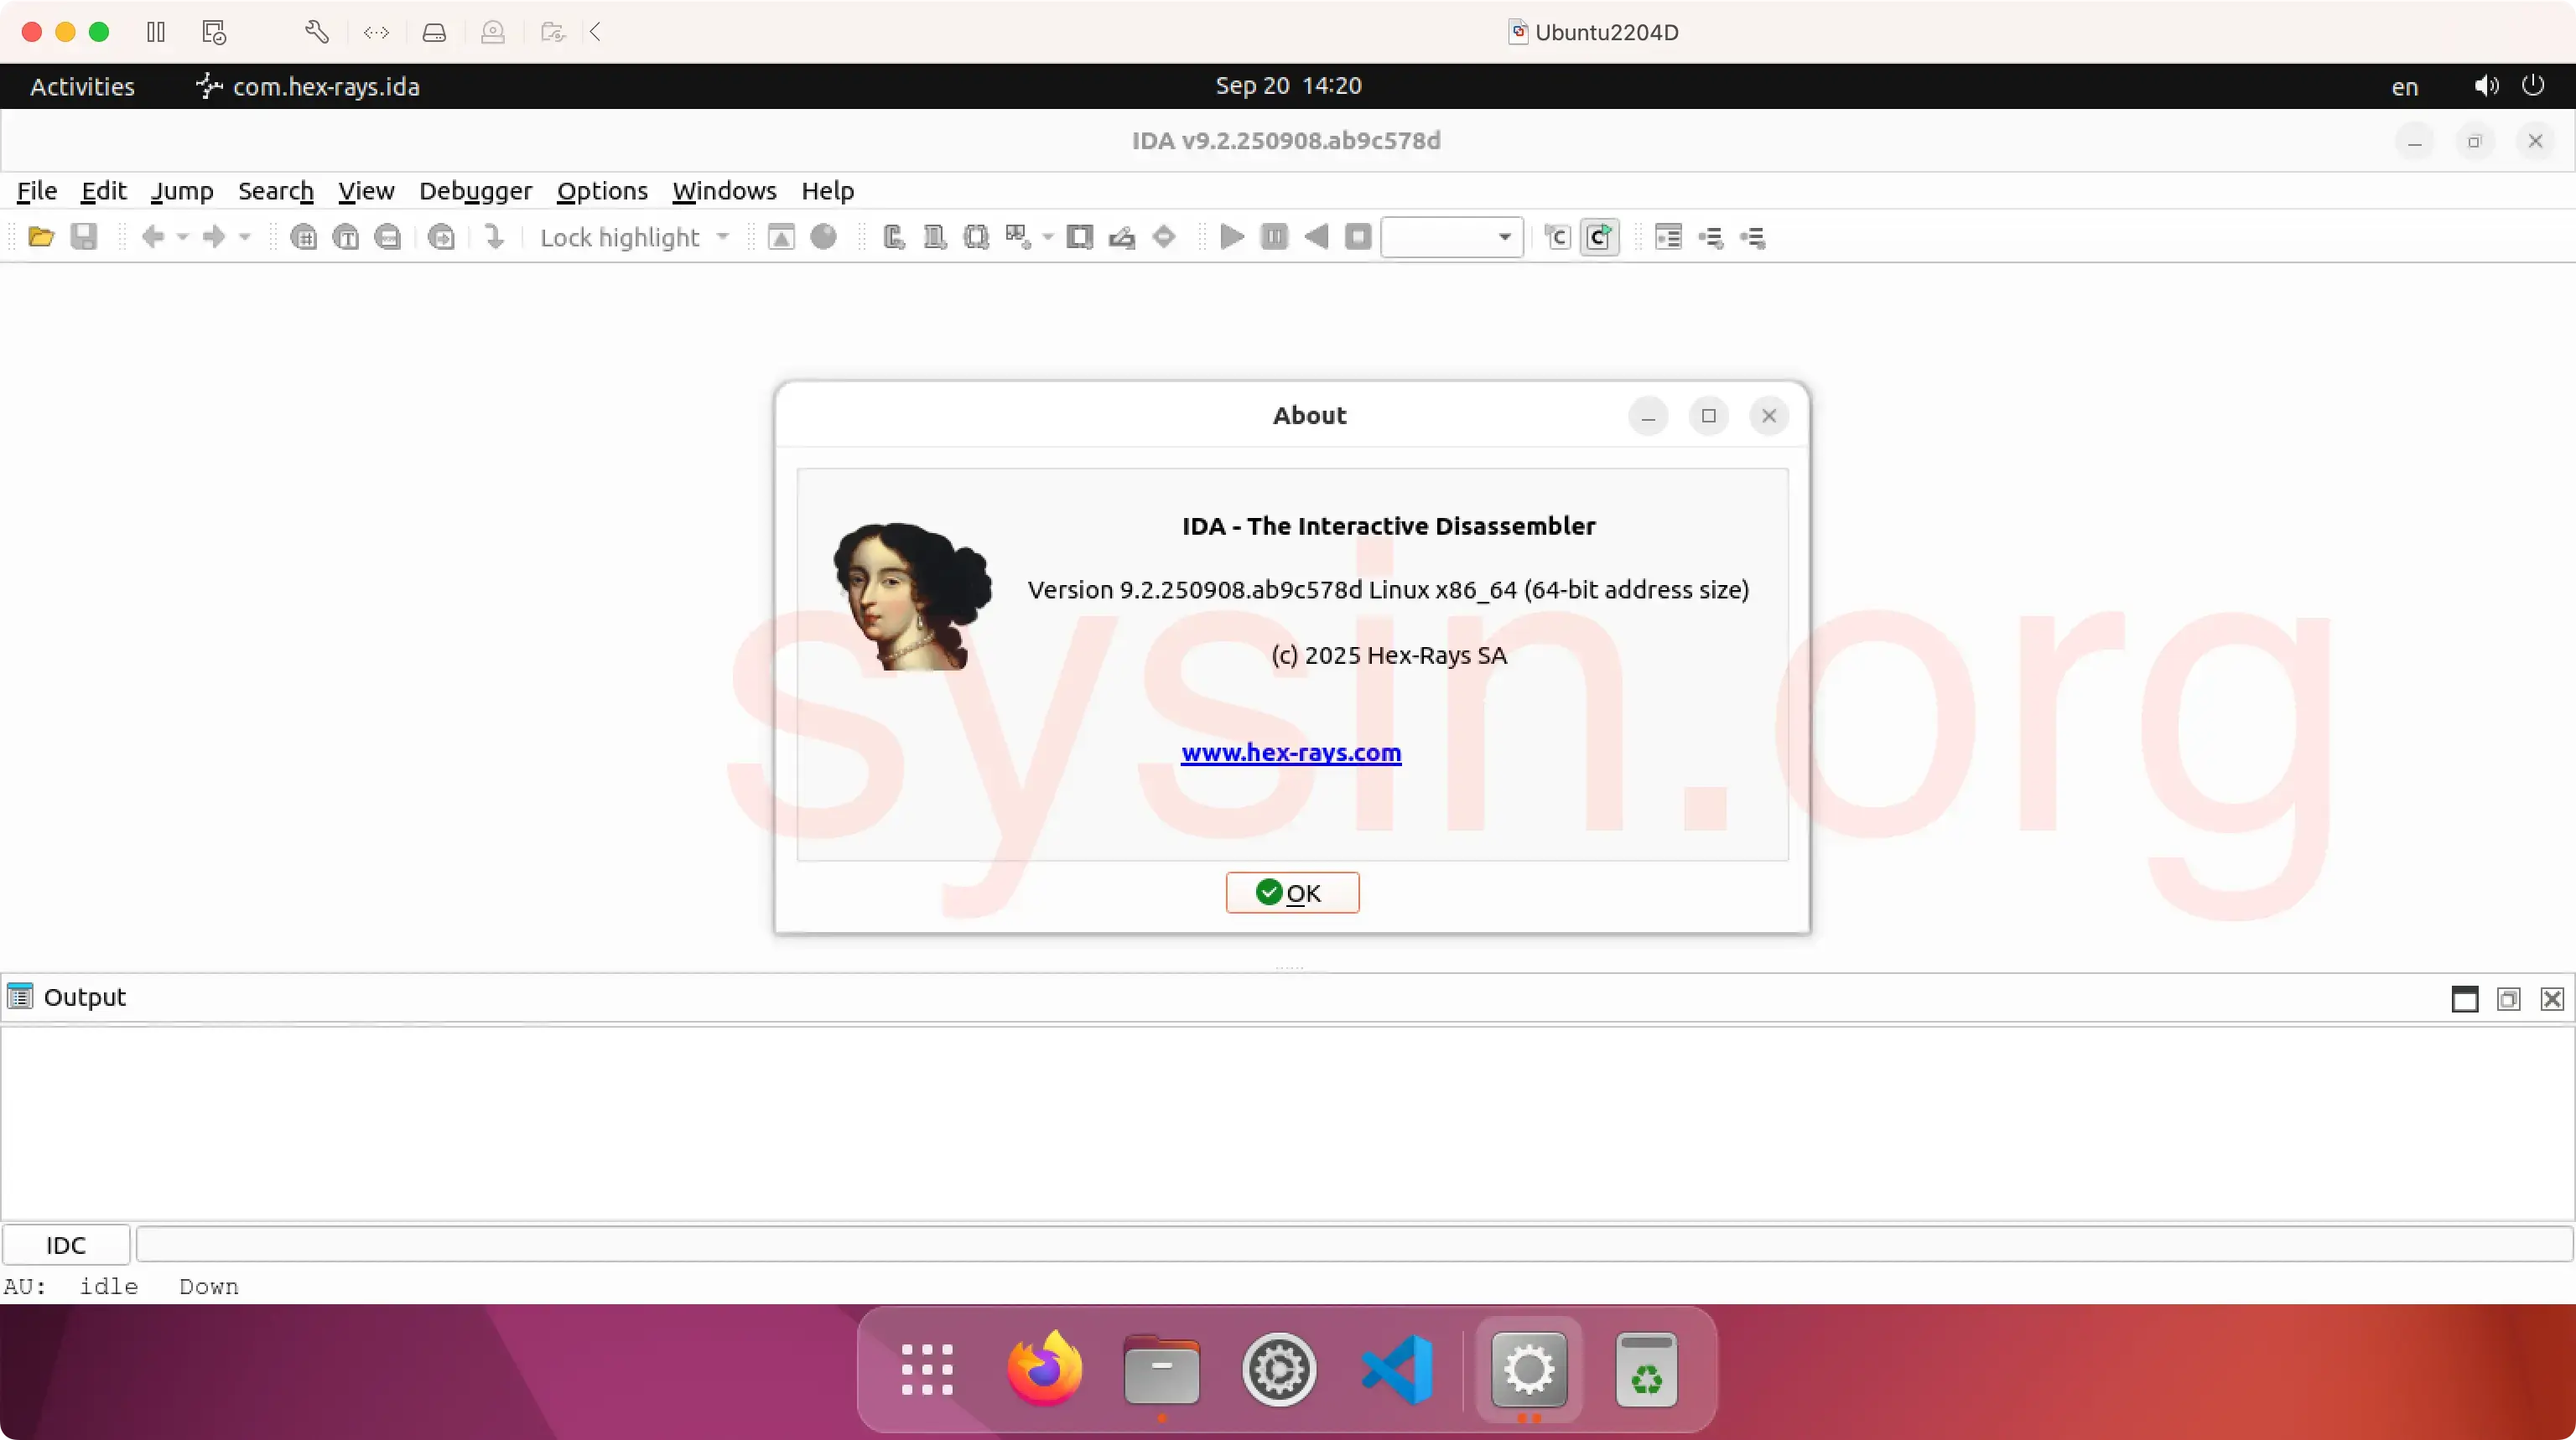
Task: Toggle the highlighted C refresh toolbar icon
Action: 1599,237
